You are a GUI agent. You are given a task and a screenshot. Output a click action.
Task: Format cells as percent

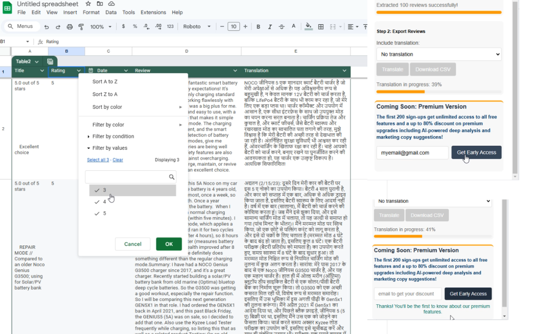click(x=135, y=27)
